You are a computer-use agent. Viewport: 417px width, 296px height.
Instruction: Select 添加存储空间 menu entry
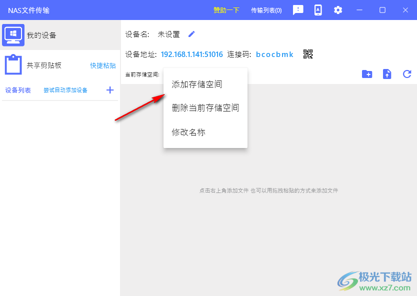(x=197, y=84)
